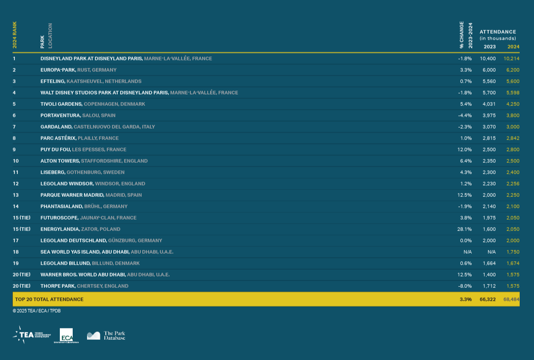This screenshot has width=534, height=360.
Task: Click the 2024 attendance column header
Action: 513,47
